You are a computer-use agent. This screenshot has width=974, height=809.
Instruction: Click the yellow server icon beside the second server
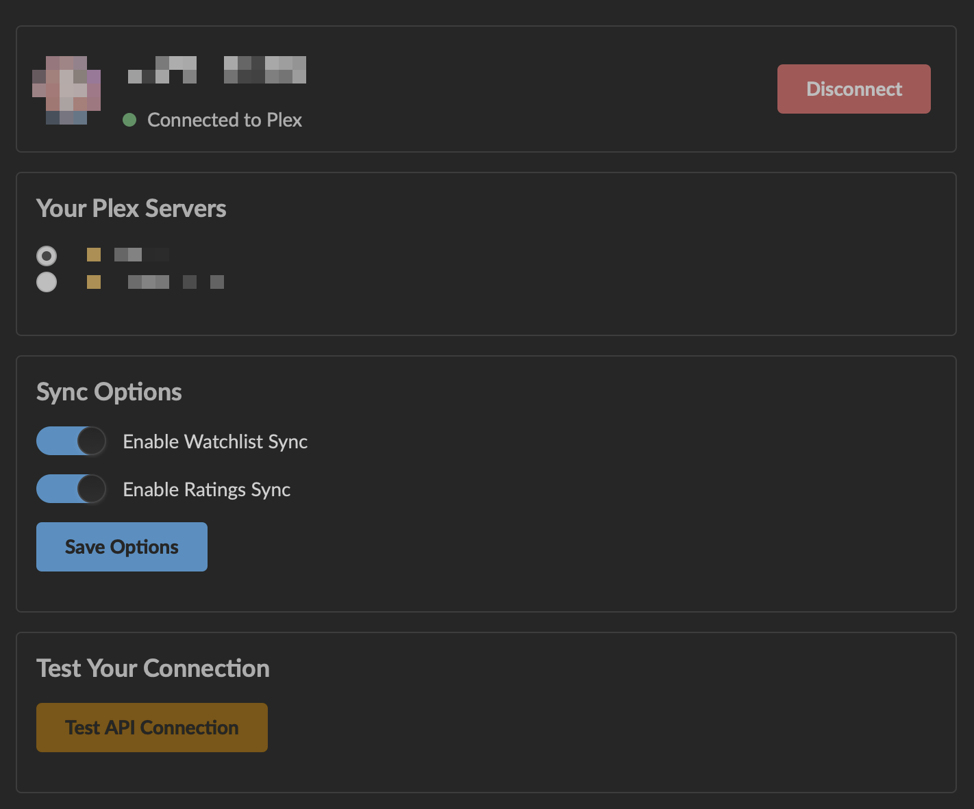[94, 281]
